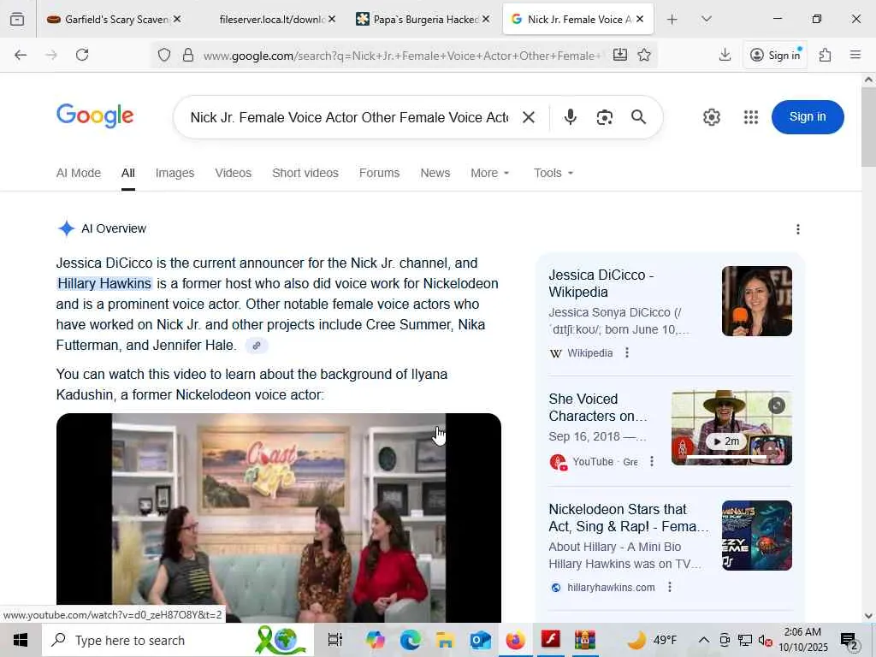Open Nickelodeon Stars result thumbnail
The image size is (876, 657).
tap(756, 536)
